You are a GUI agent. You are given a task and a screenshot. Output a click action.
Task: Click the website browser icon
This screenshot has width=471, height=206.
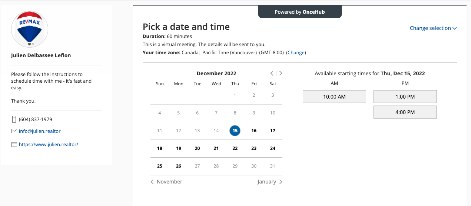pyautogui.click(x=14, y=145)
